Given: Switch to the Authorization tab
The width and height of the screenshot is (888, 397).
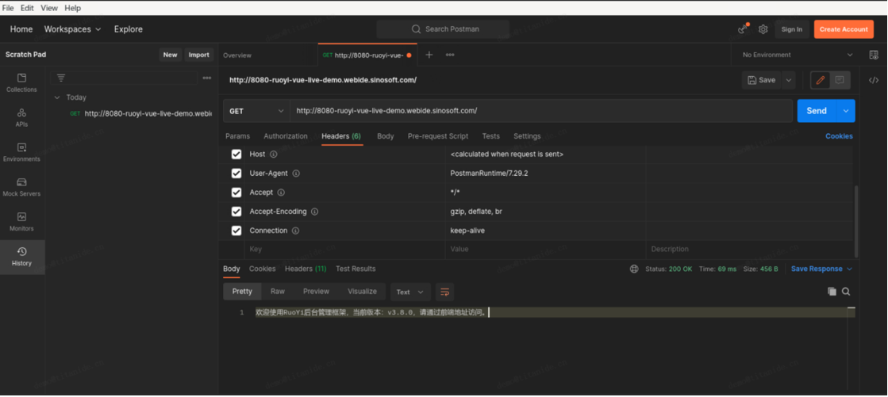Looking at the screenshot, I should click(285, 136).
